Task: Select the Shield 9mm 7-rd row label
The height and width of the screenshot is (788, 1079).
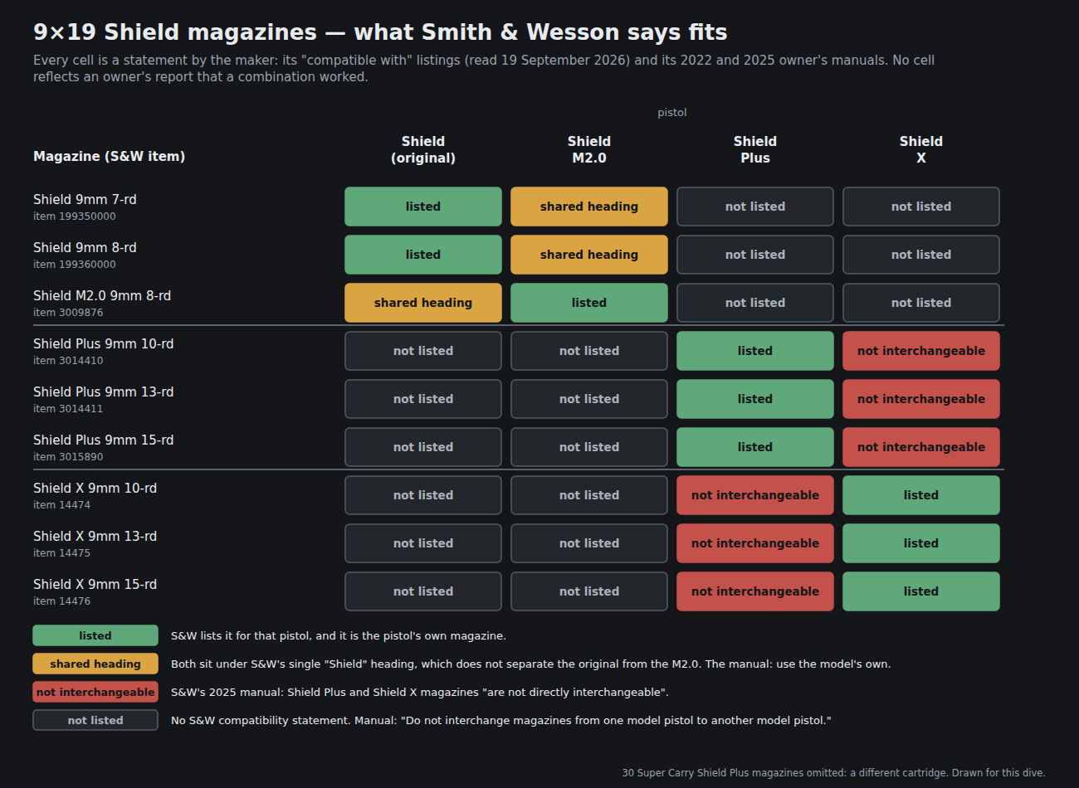Action: (x=85, y=200)
